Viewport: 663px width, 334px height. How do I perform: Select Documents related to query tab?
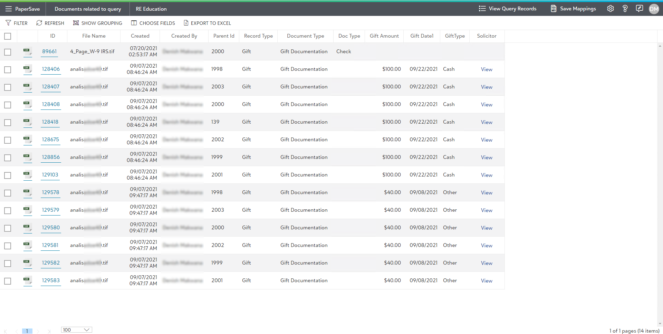tap(88, 9)
